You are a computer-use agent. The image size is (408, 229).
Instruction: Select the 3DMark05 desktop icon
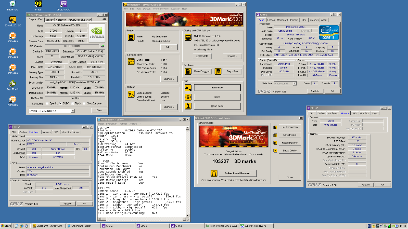12,53
